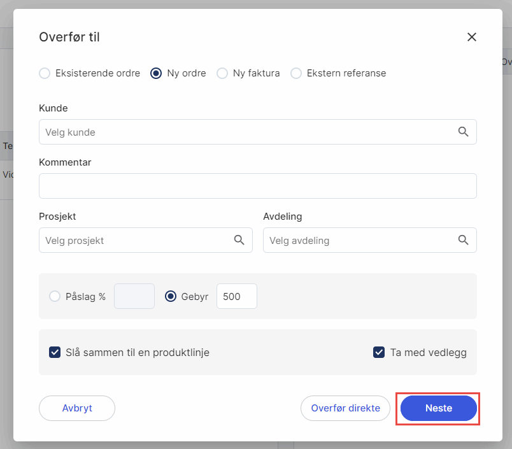The width and height of the screenshot is (512, 449).
Task: Choose the Ny ordre radio button
Action: tap(156, 73)
